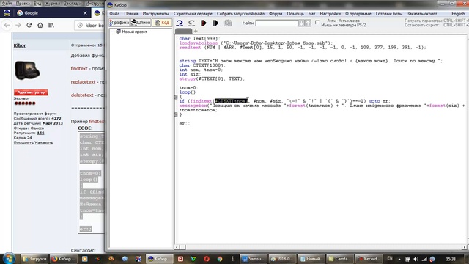Click the selected #CTEXT[tnom] text in code
Image resolution: width=469 pixels, height=264 pixels.
(232, 101)
